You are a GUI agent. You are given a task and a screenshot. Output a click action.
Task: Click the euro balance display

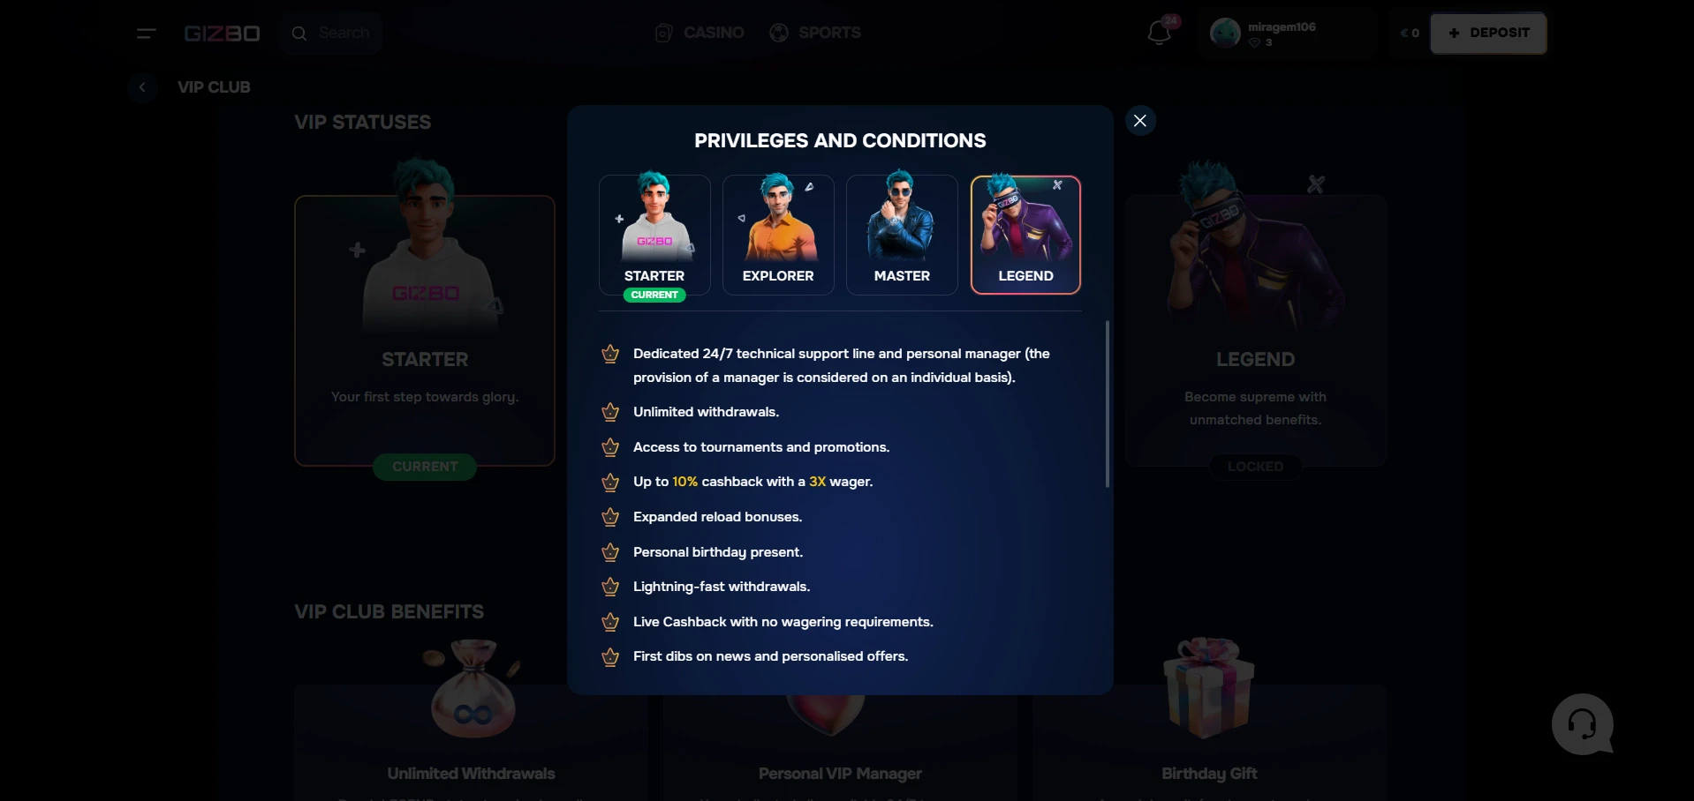click(x=1410, y=34)
